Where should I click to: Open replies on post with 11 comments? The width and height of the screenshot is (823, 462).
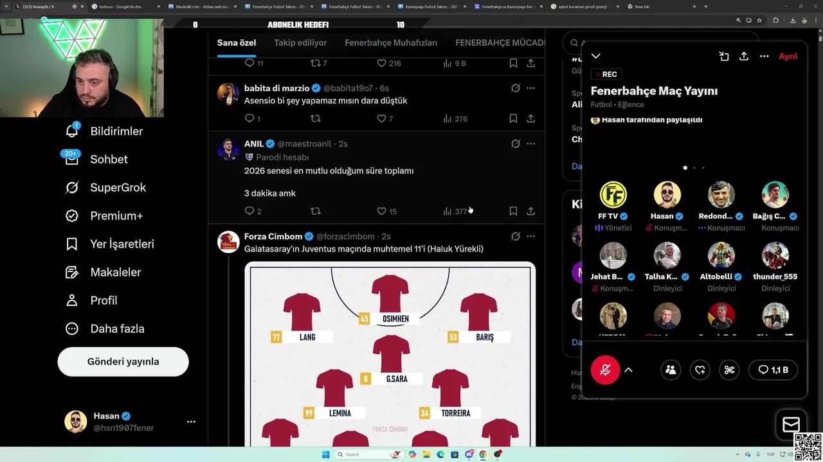click(253, 64)
